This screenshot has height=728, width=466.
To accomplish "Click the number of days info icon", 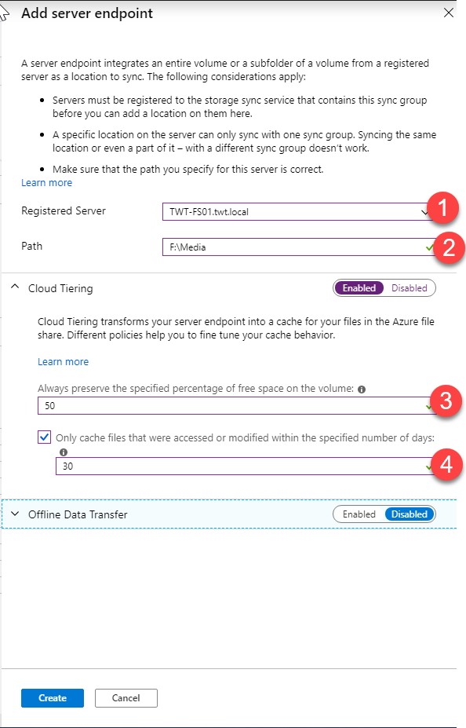I will point(64,452).
